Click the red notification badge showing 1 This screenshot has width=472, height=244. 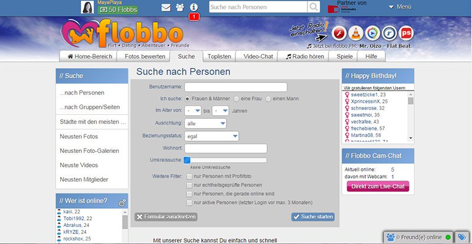pyautogui.click(x=194, y=17)
